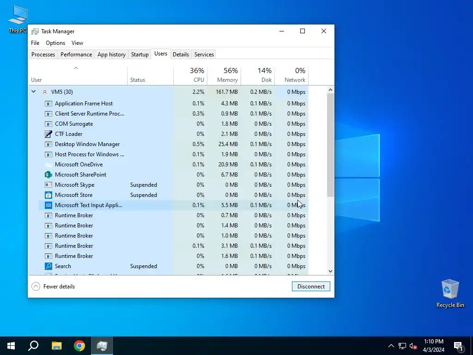Click the Microsoft Text Input Application icon
473x355 pixels.
point(48,205)
